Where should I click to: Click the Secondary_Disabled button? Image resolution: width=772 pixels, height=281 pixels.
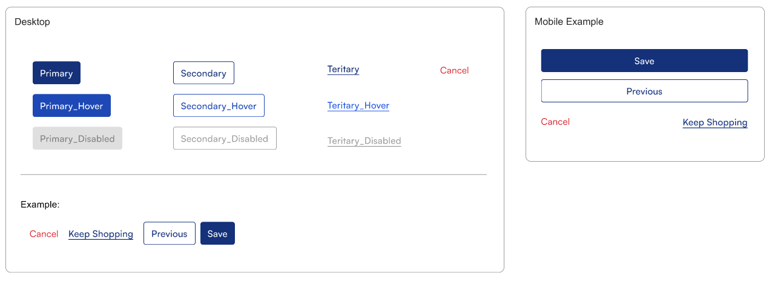[225, 138]
